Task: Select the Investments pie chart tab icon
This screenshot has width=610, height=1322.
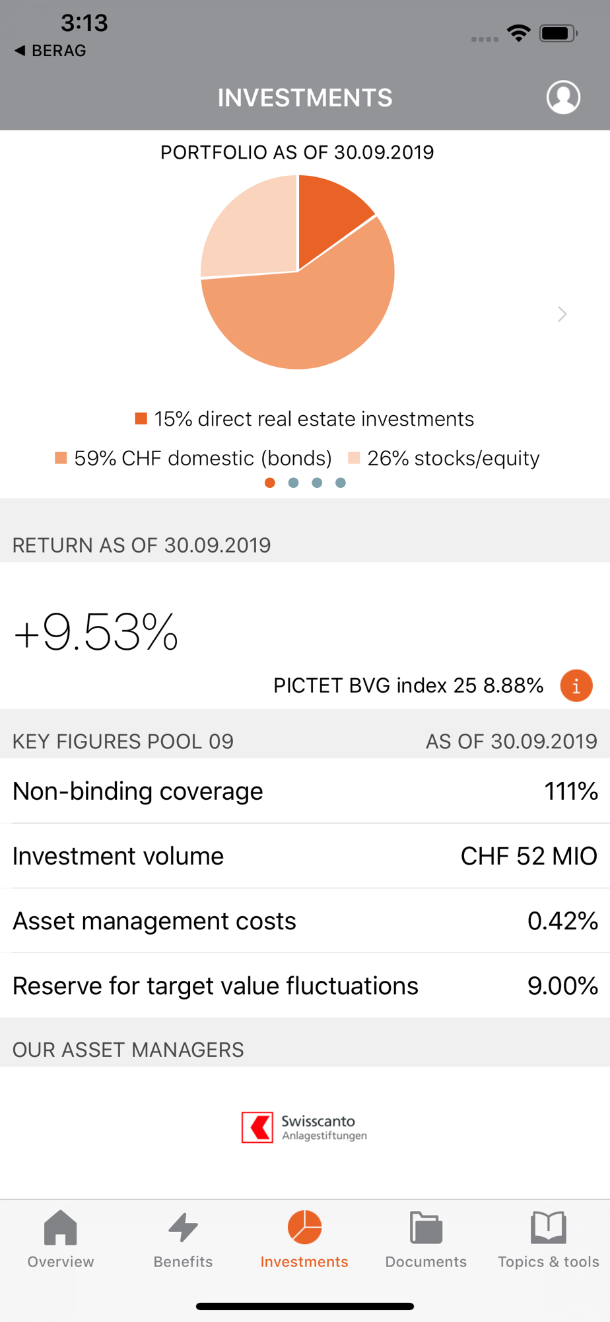Action: coord(304,1229)
